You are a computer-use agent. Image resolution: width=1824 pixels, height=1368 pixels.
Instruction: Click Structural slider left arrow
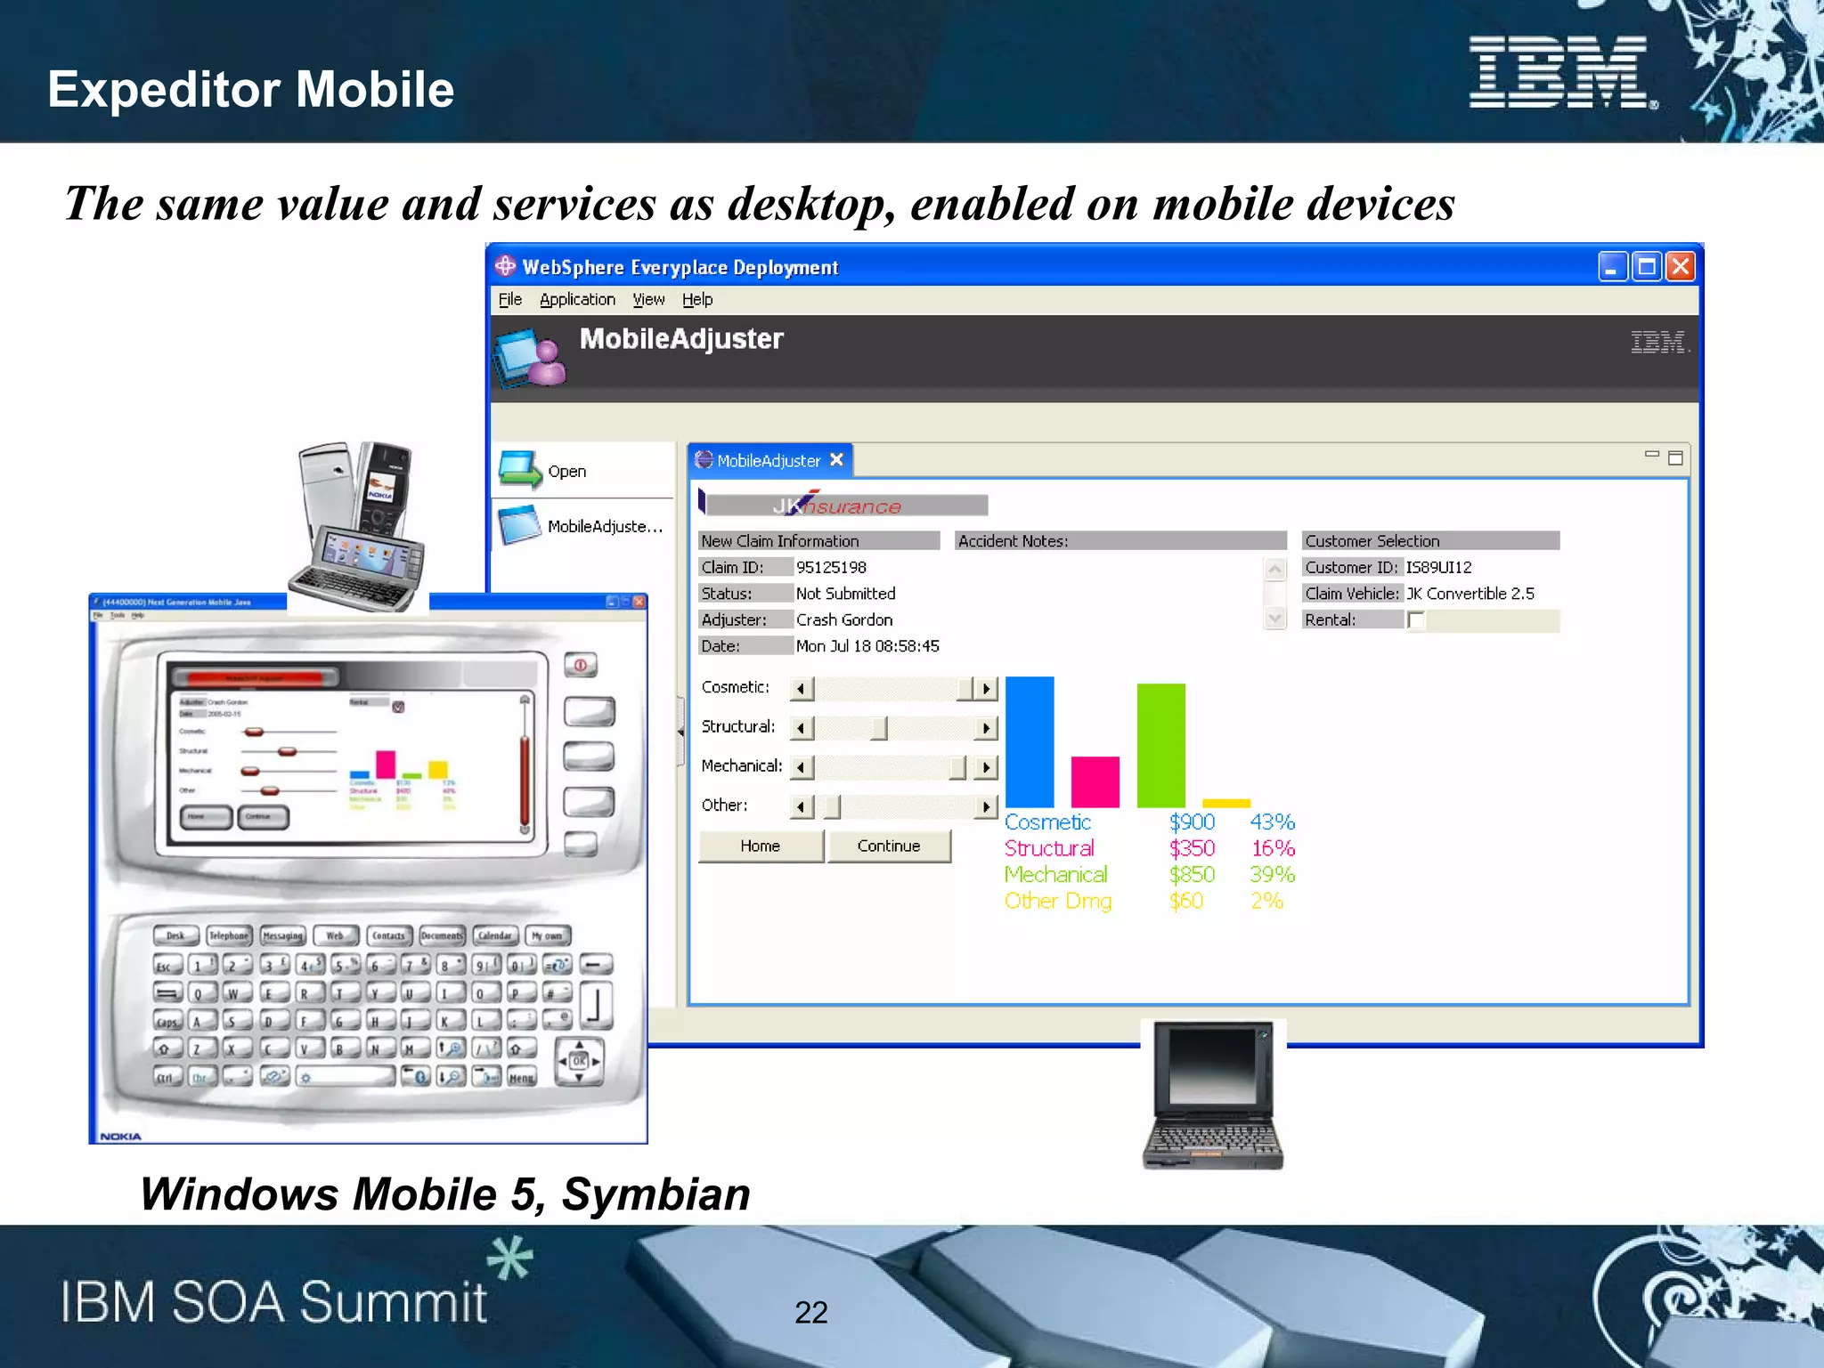[802, 728]
